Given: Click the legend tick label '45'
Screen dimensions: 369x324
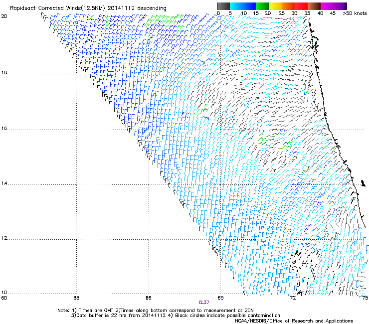Looking at the screenshot, I should pyautogui.click(x=333, y=13).
